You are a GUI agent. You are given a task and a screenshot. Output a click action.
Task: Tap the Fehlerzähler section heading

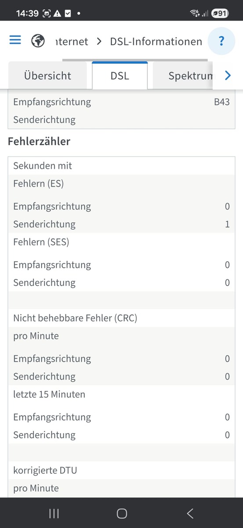click(x=39, y=142)
